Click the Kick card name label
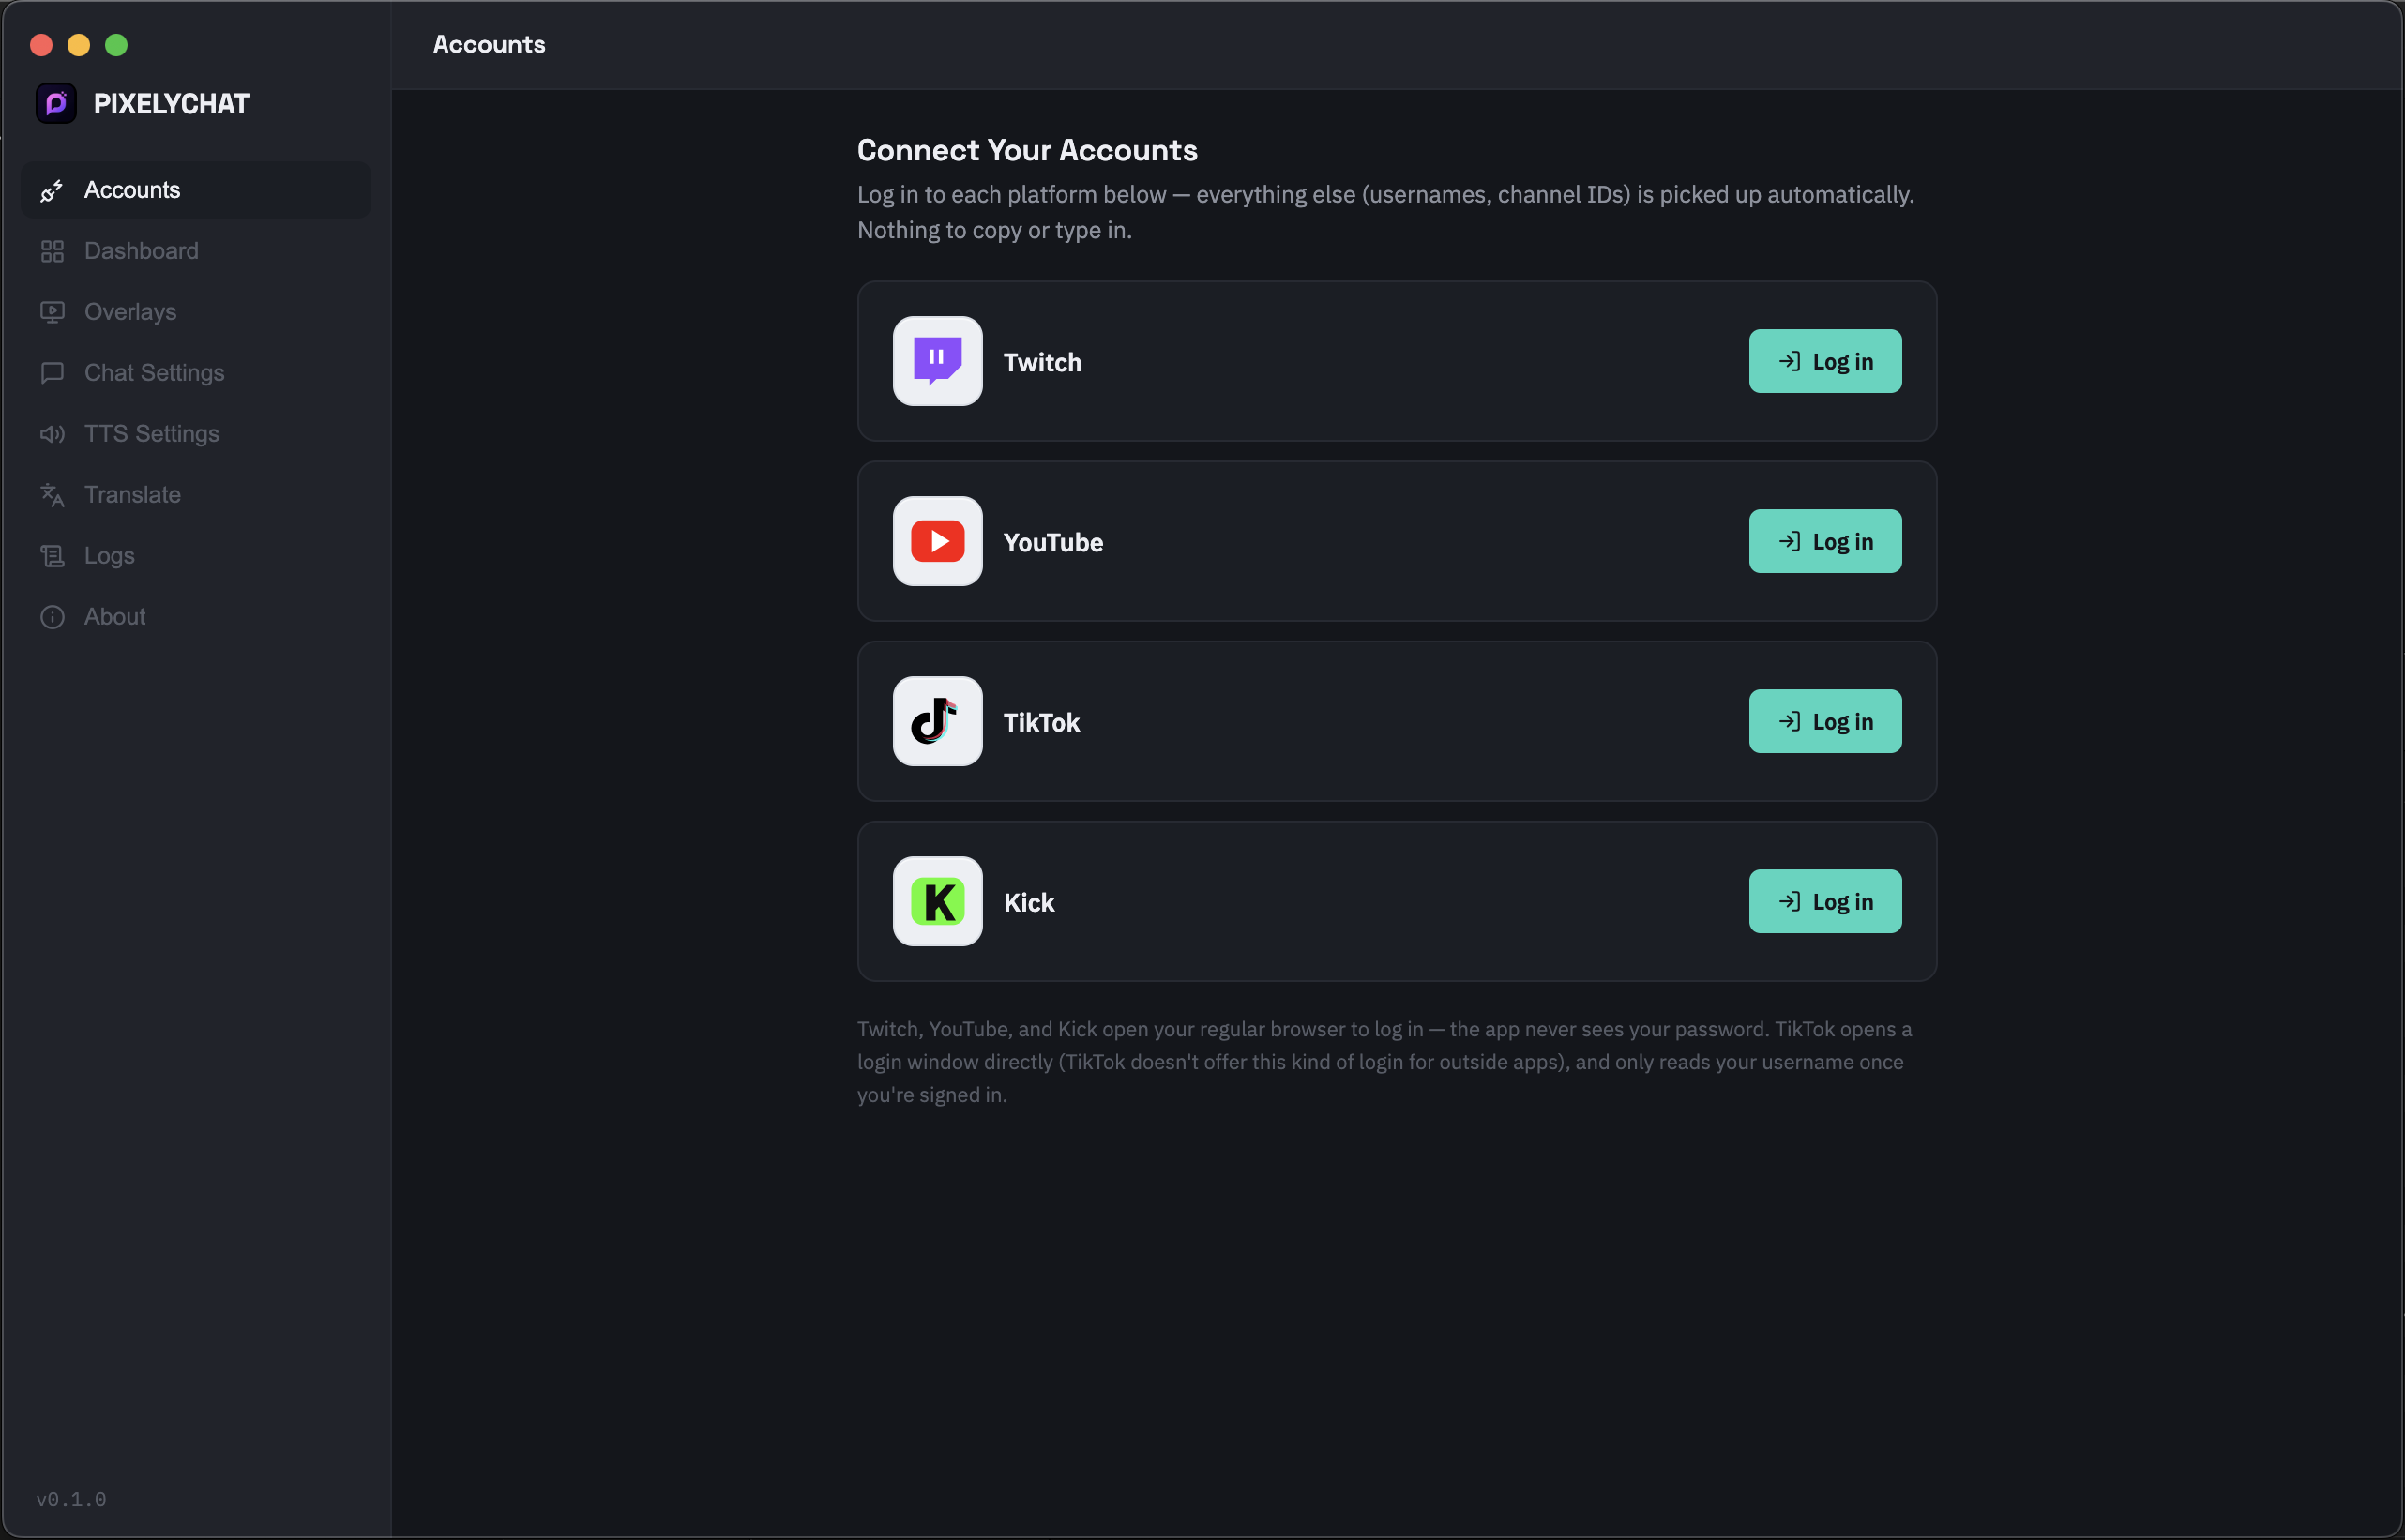Image resolution: width=2405 pixels, height=1540 pixels. 1029,902
